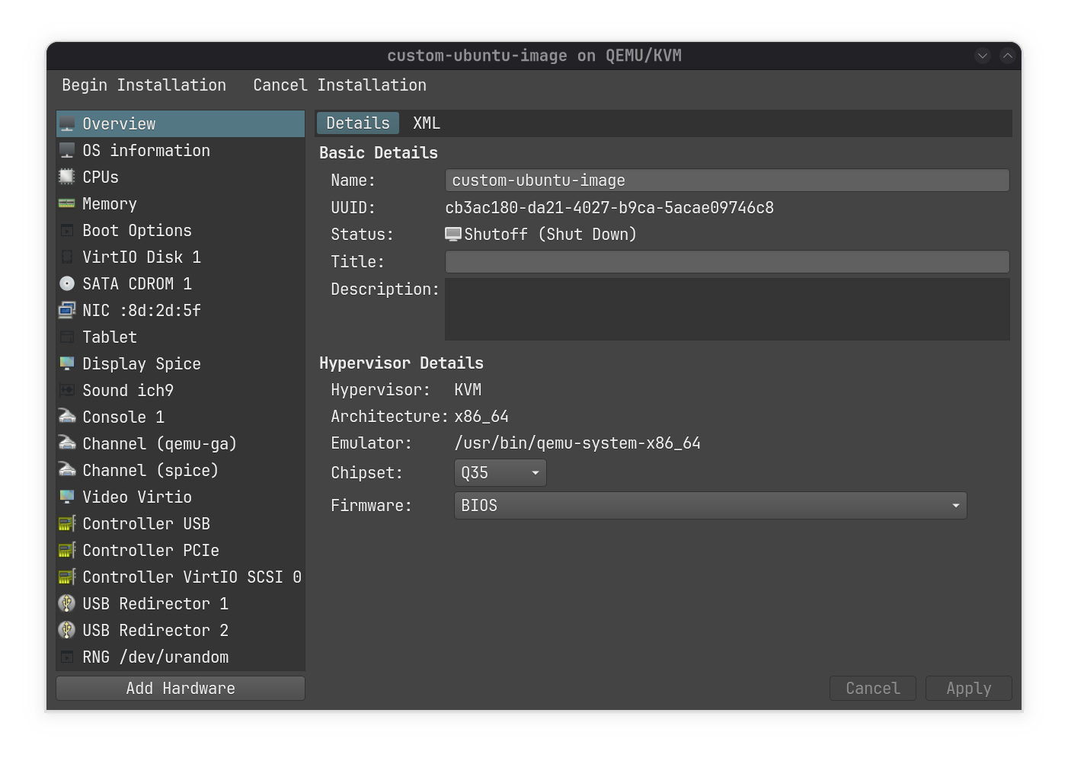Select the Sound ich9 row label

[128, 391]
